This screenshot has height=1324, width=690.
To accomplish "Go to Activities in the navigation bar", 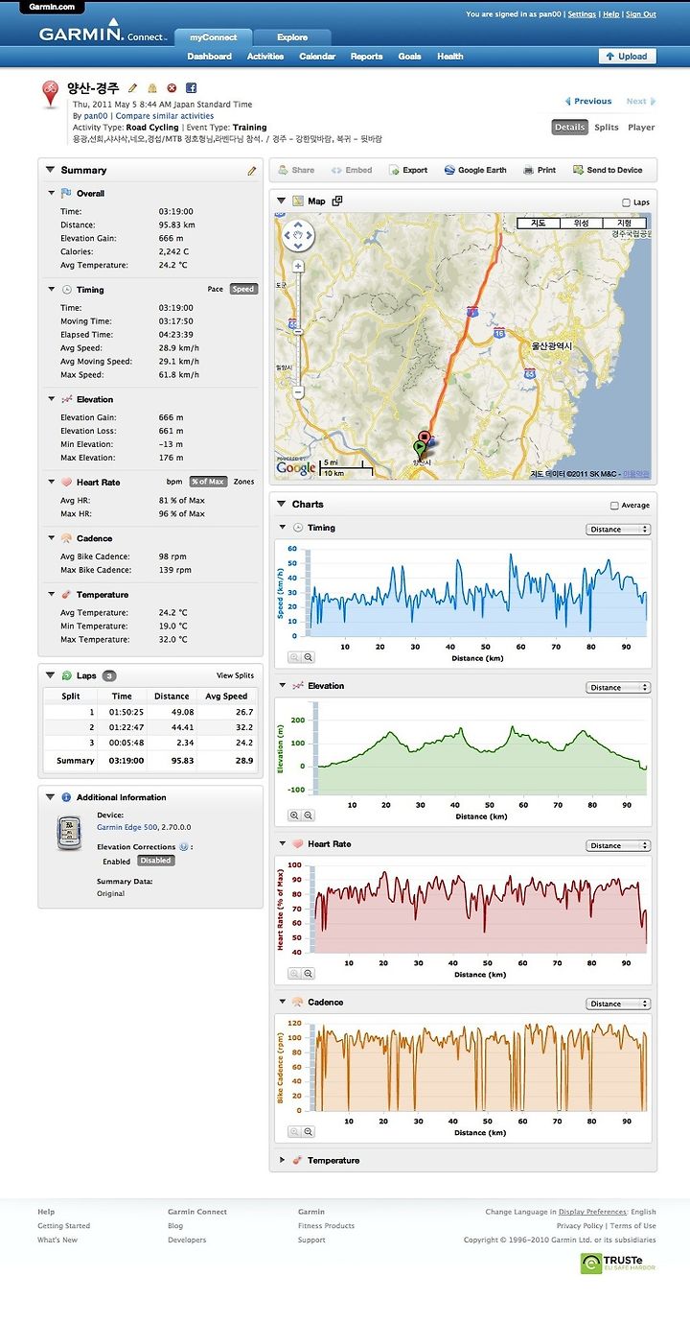I will pos(265,57).
